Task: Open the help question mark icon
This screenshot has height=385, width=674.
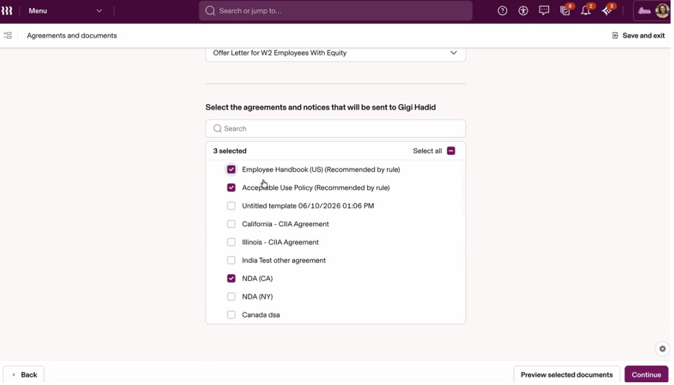Action: pos(502,11)
